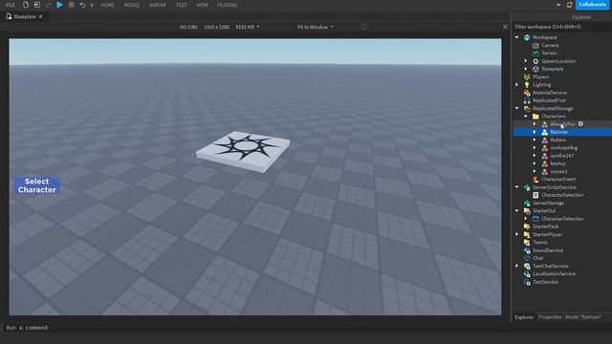This screenshot has height=344, width=612.
Task: Click the plus icon beside AlreadyPro
Action: tap(580, 124)
